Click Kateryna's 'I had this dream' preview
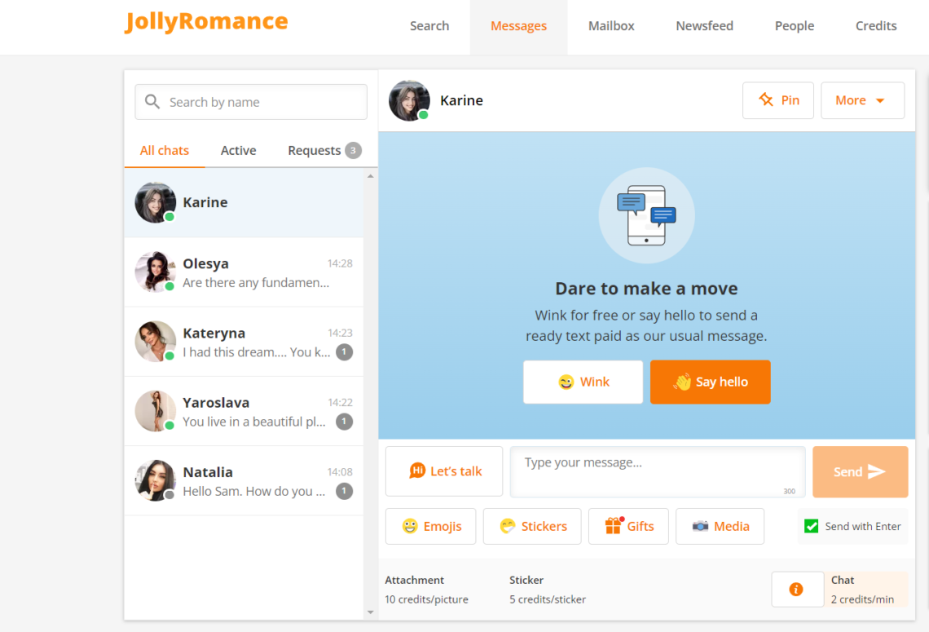The image size is (929, 632). pos(257,352)
